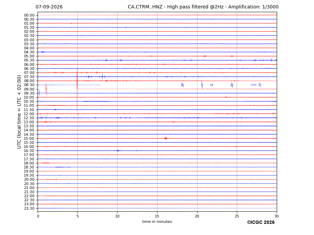Select the large red spike near minute 5
Viewport: 314px width, 235px height.
tap(77, 79)
